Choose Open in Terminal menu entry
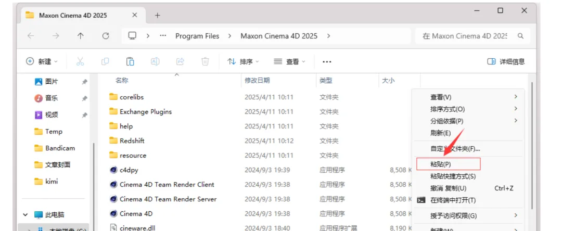Viewport: 562px width, 231px height. click(469, 200)
